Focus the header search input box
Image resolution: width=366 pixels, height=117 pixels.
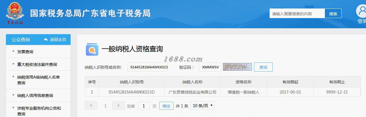297,14
